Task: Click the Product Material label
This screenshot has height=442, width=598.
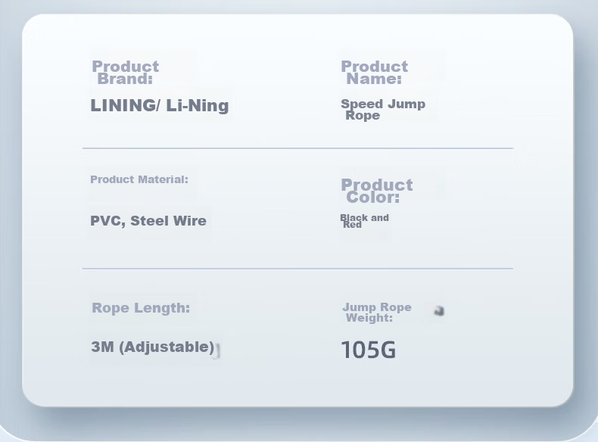Action: [x=139, y=179]
